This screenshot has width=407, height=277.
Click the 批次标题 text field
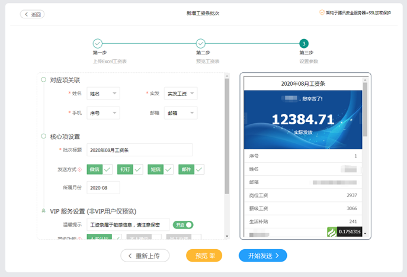(140, 150)
